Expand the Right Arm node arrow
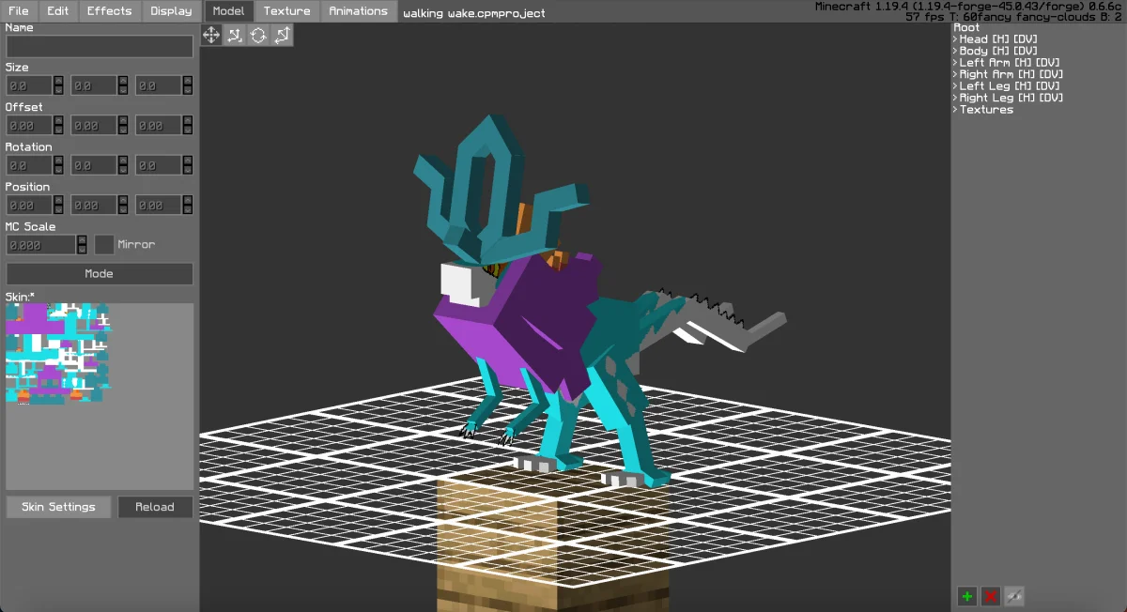 (956, 74)
